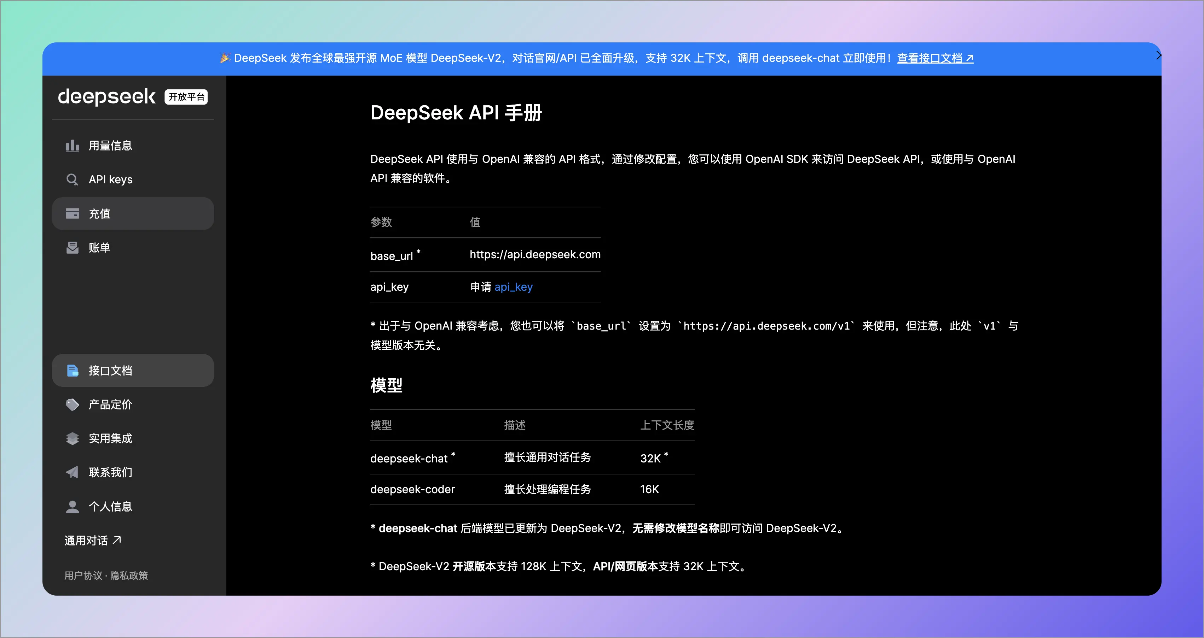The width and height of the screenshot is (1204, 638).
Task: Open 隐私政策 footer link
Action: click(x=129, y=575)
